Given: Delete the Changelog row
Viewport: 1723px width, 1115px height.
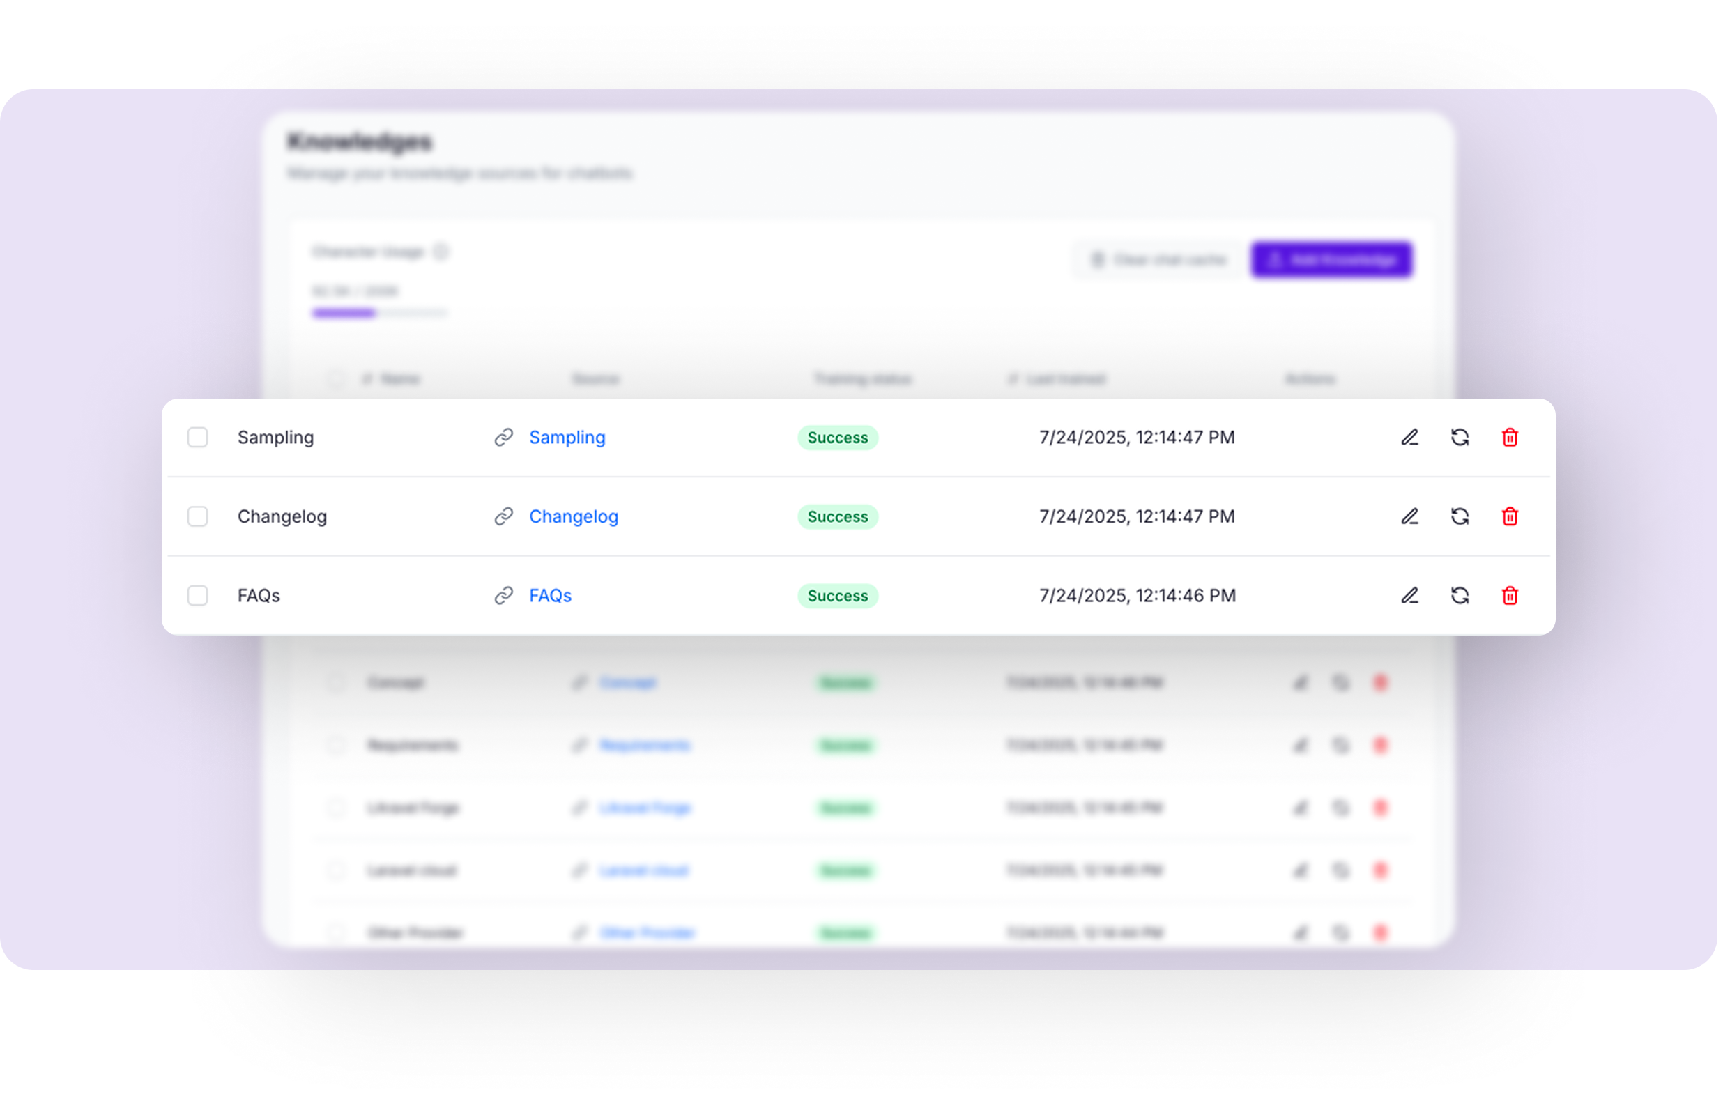Looking at the screenshot, I should [x=1510, y=516].
